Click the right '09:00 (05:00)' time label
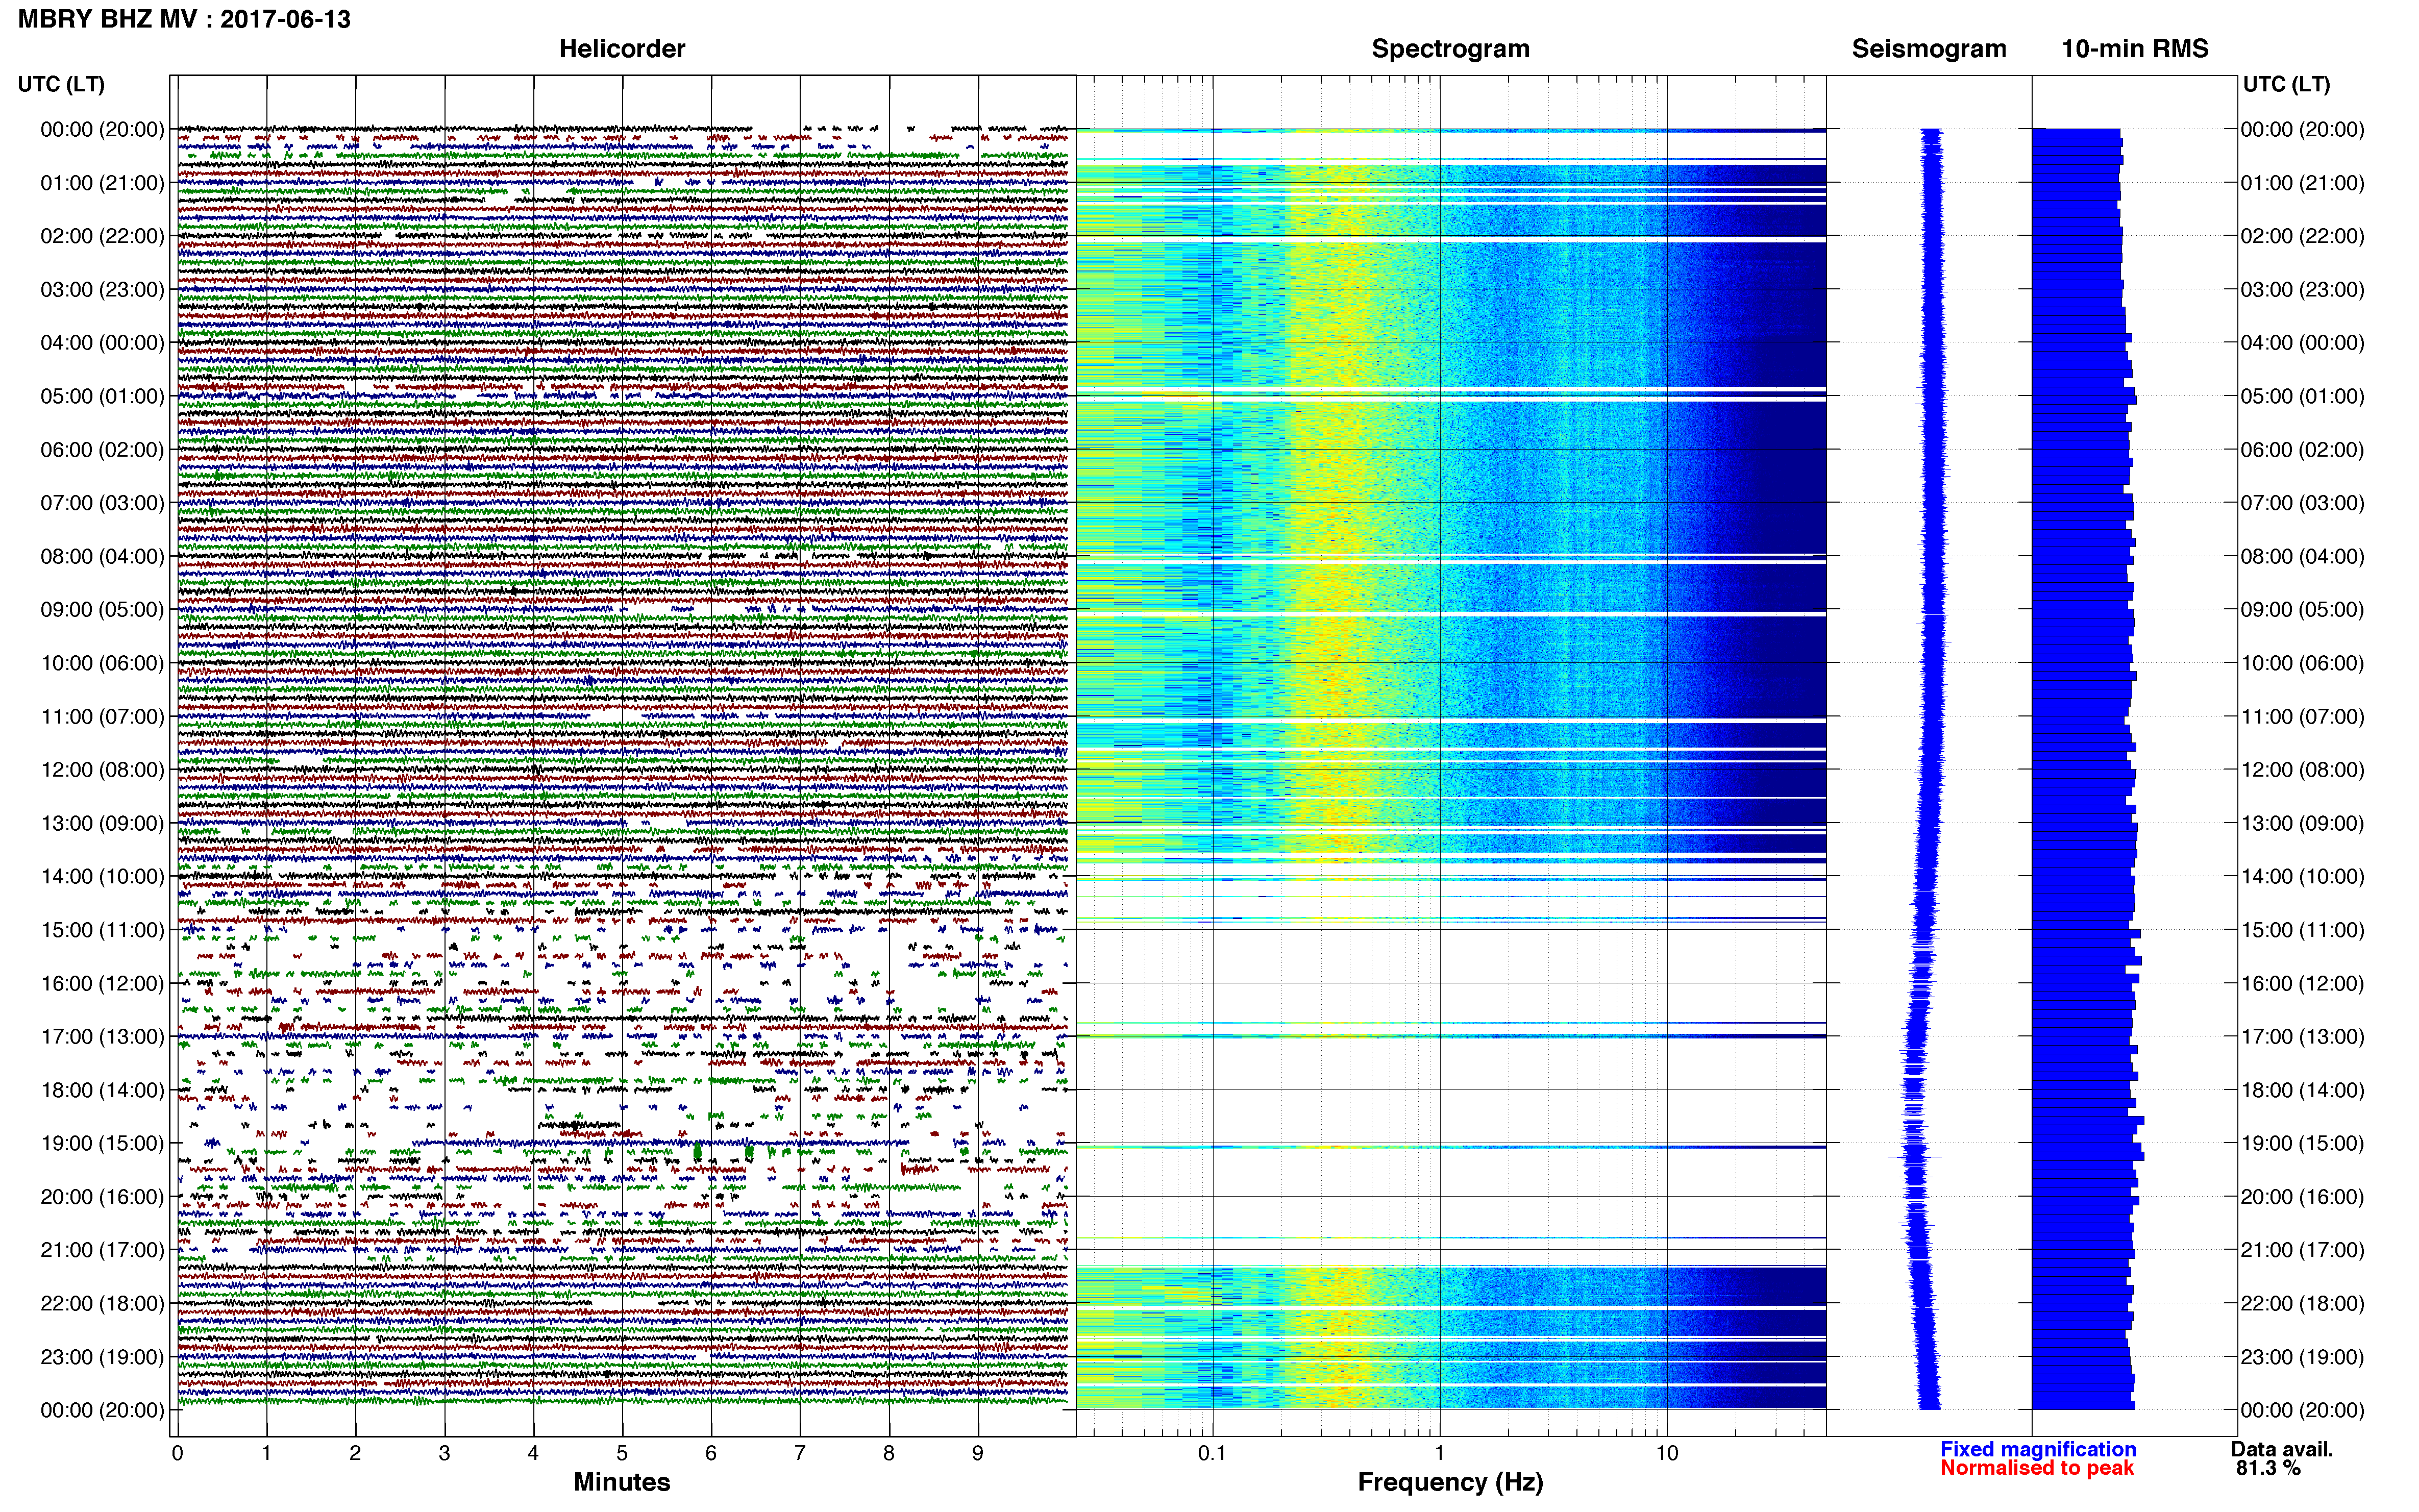2419x1512 pixels. point(2302,610)
